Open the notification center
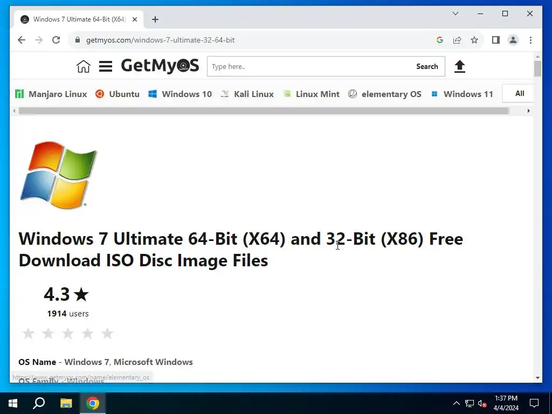This screenshot has height=414, width=552. click(x=534, y=403)
